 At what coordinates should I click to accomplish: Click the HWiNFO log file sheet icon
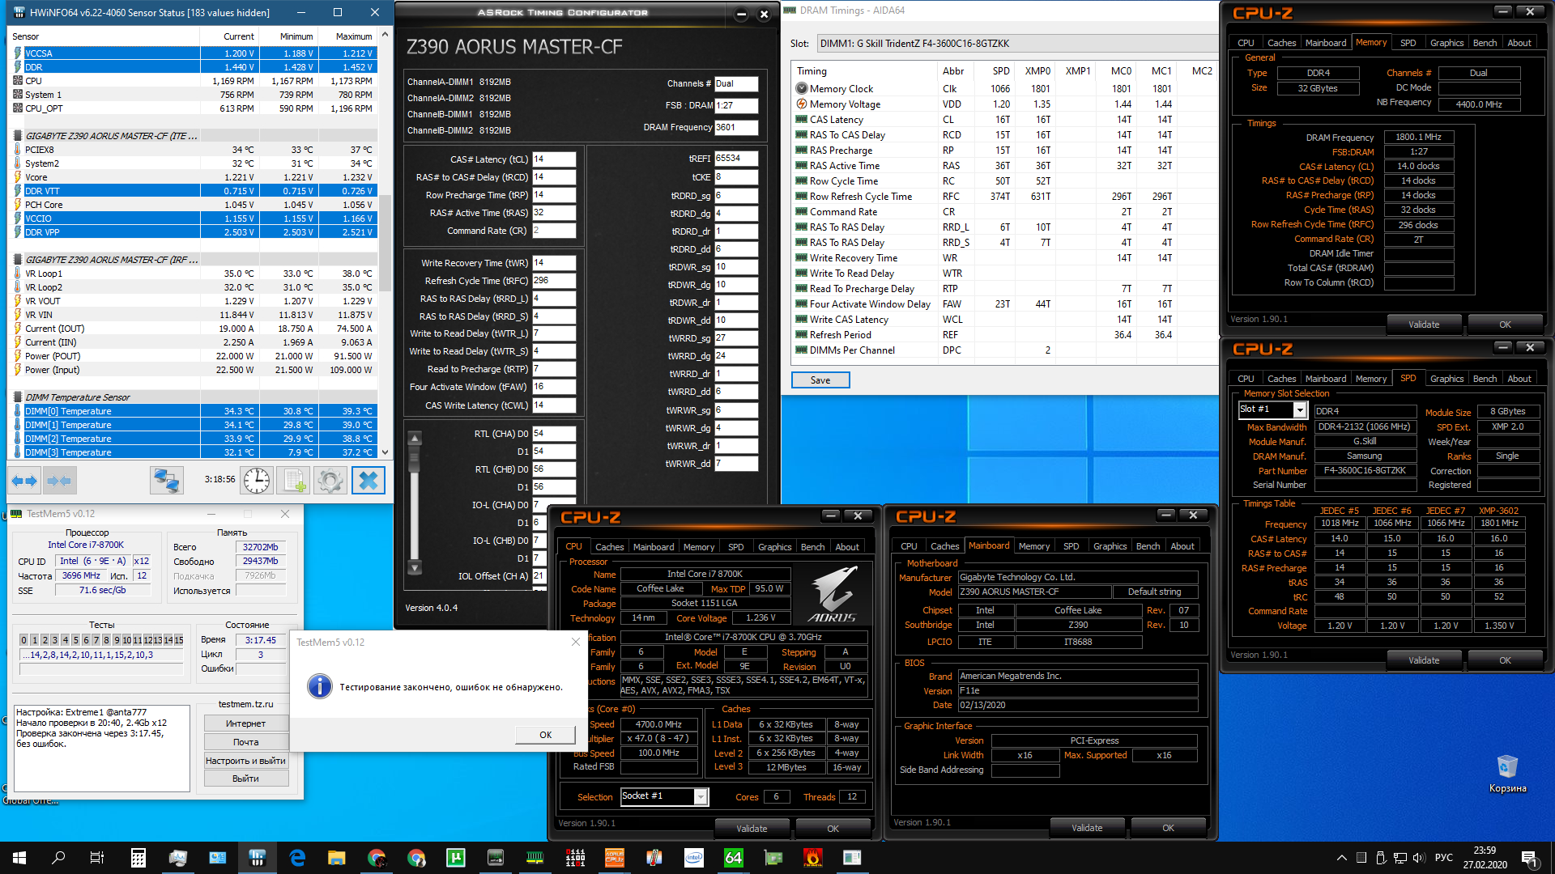tap(293, 481)
